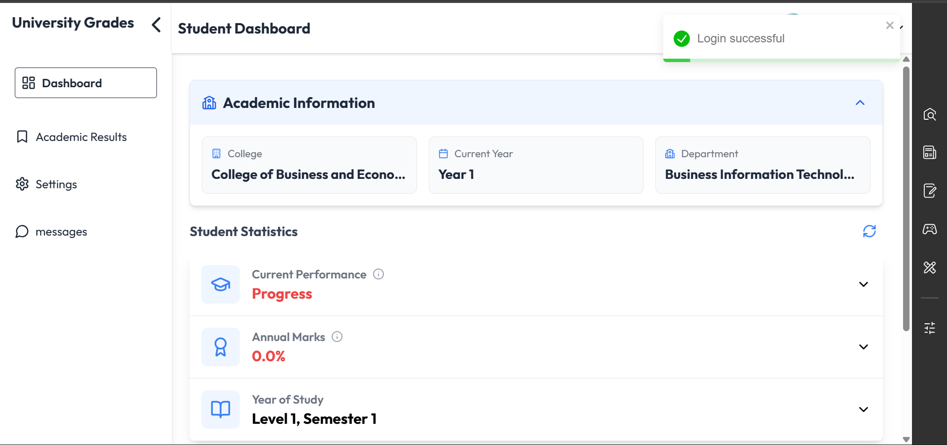Open the sliders settings icon in right panel

pos(930,328)
